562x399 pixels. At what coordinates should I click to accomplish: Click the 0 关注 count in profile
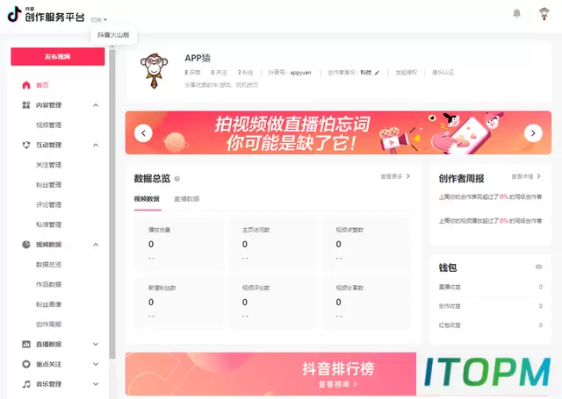pos(219,73)
